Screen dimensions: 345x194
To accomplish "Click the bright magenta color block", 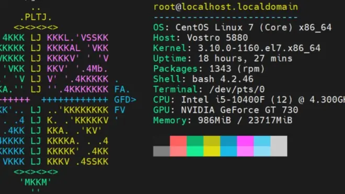I will coord(245,141).
